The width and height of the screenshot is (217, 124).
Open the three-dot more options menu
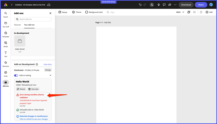pyautogui.click(x=175, y=5)
